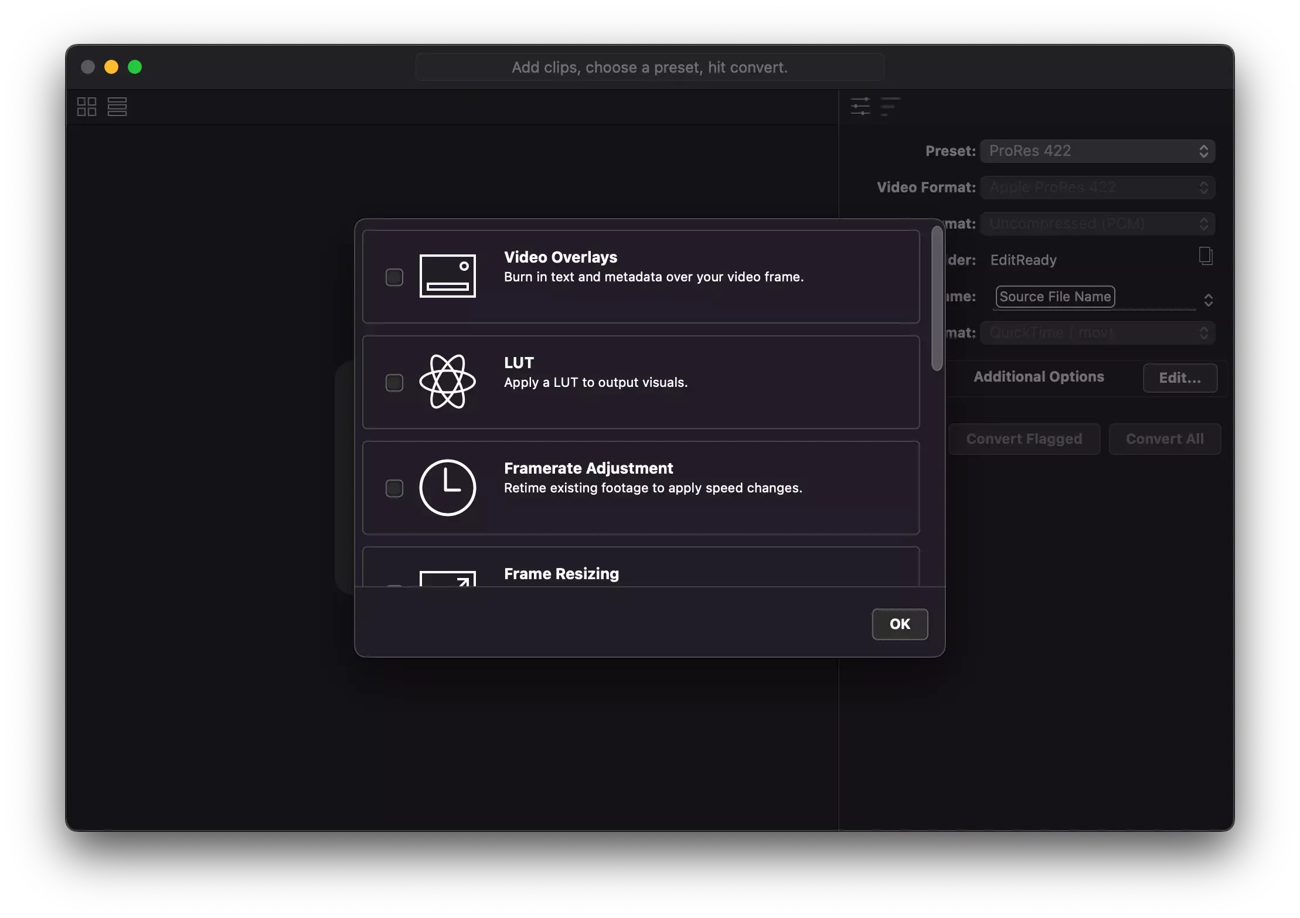
Task: Click the destination folder browse icon
Action: [1205, 256]
